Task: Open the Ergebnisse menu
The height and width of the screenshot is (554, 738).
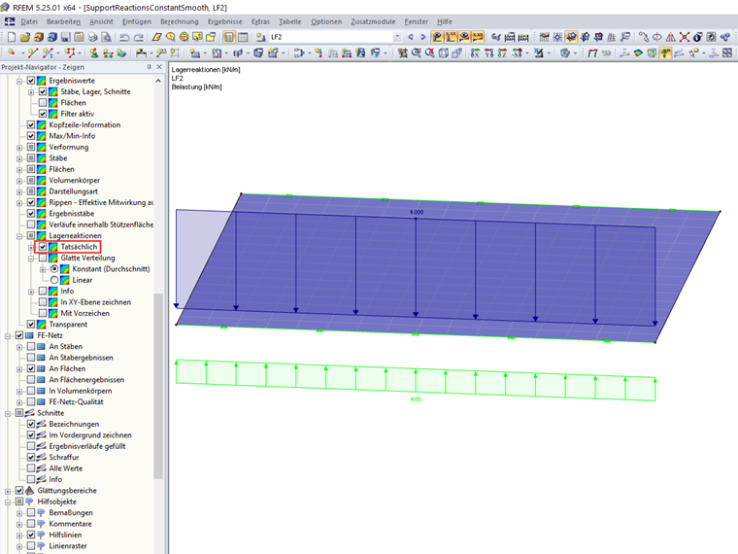Action: 225,21
